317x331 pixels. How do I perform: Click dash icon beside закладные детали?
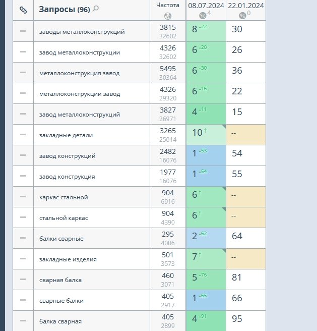pos(23,135)
